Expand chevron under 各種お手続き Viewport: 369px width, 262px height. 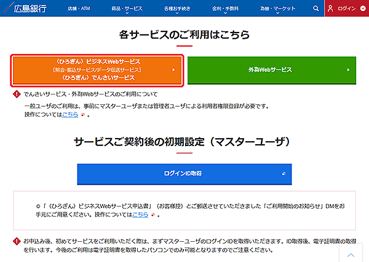point(177,13)
